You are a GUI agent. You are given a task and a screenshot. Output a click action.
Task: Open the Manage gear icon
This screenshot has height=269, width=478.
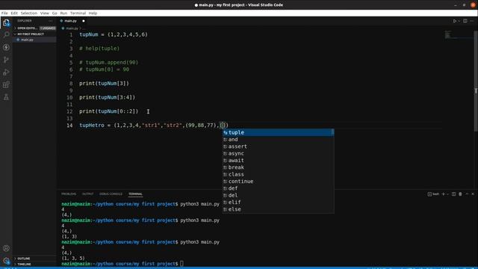(x=6, y=261)
